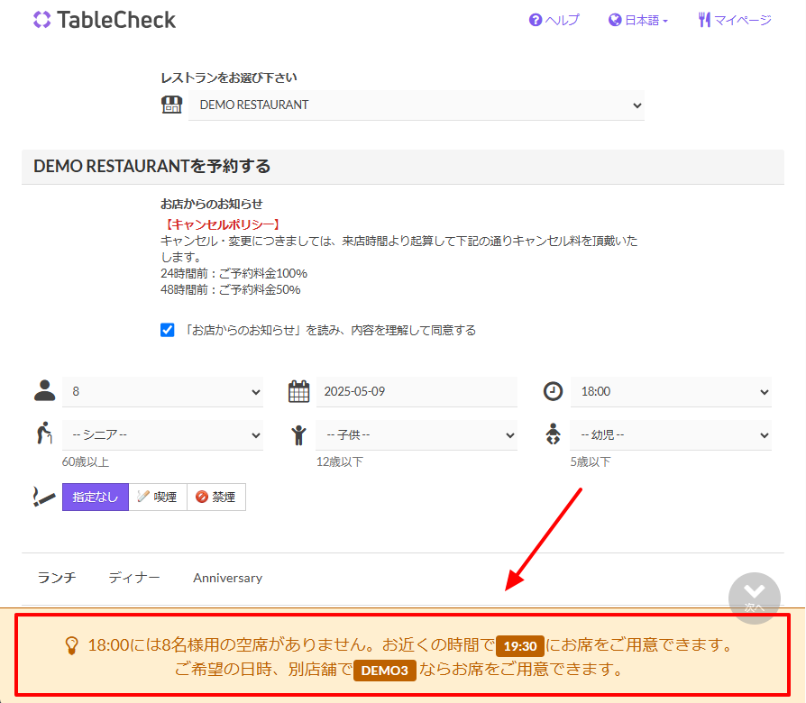The height and width of the screenshot is (703, 806).
Task: Switch to the ランチ tab
Action: point(57,578)
